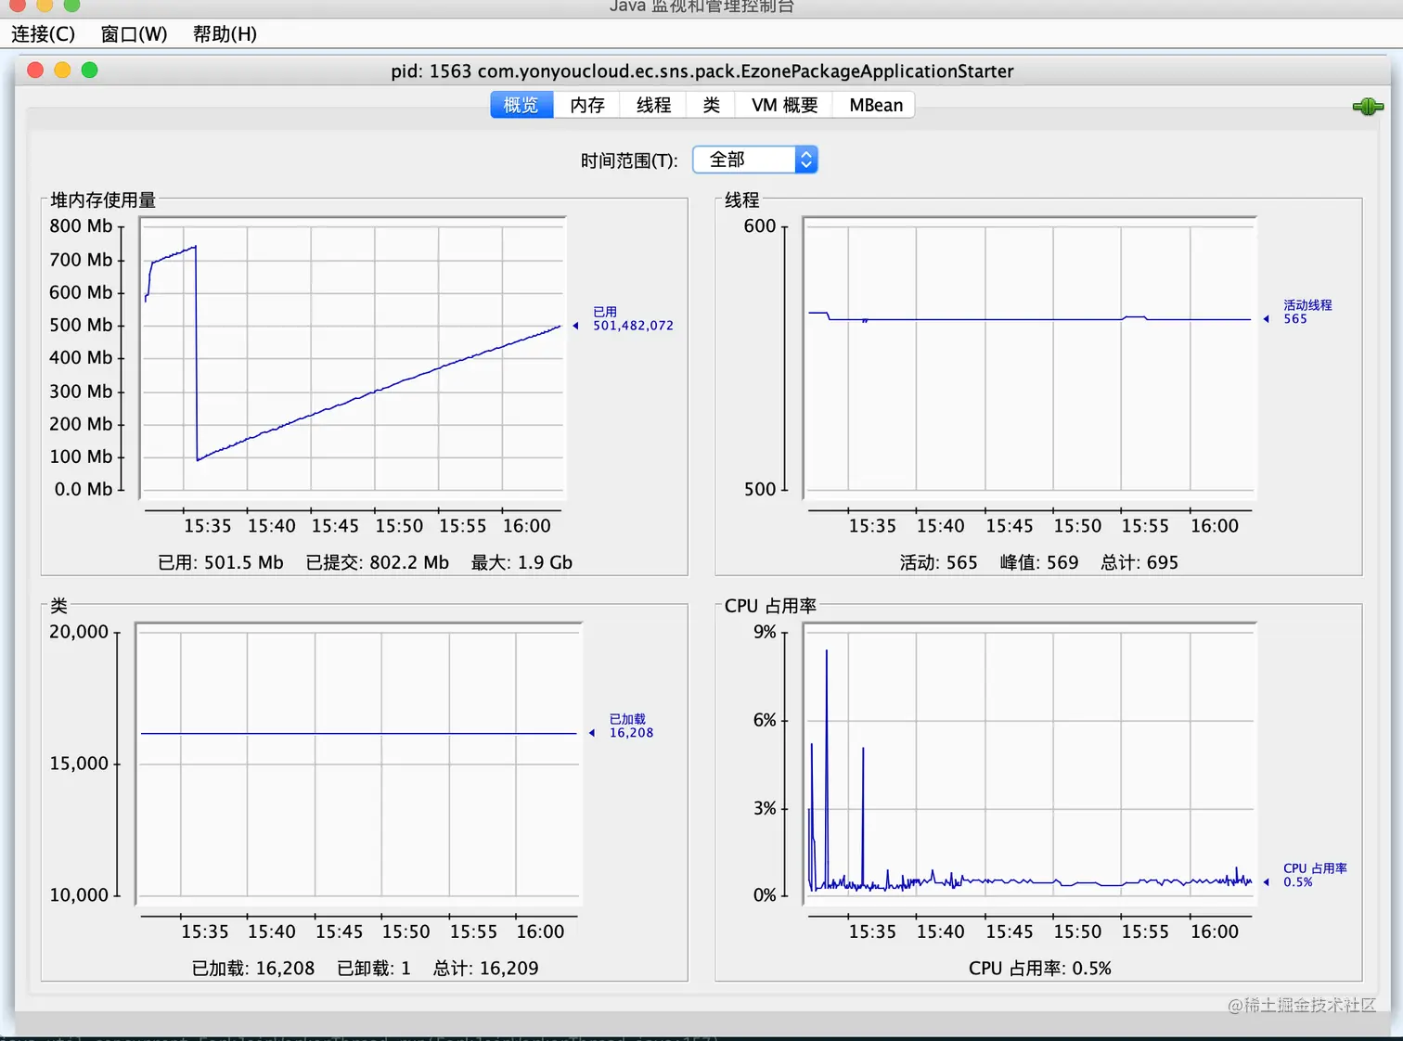Click the 峰值: 569 thread peak

click(x=1039, y=562)
